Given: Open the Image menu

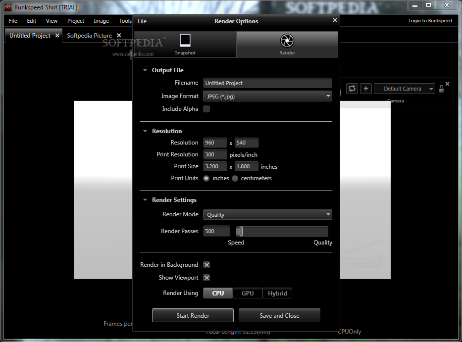Looking at the screenshot, I should [x=102, y=21].
